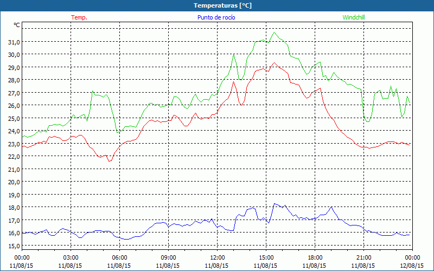Screen dimensions: 434x271
Task: Select the green Windchill legend label
Action: pos(354,17)
